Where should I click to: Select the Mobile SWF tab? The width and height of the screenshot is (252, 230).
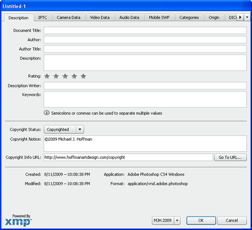click(x=159, y=17)
